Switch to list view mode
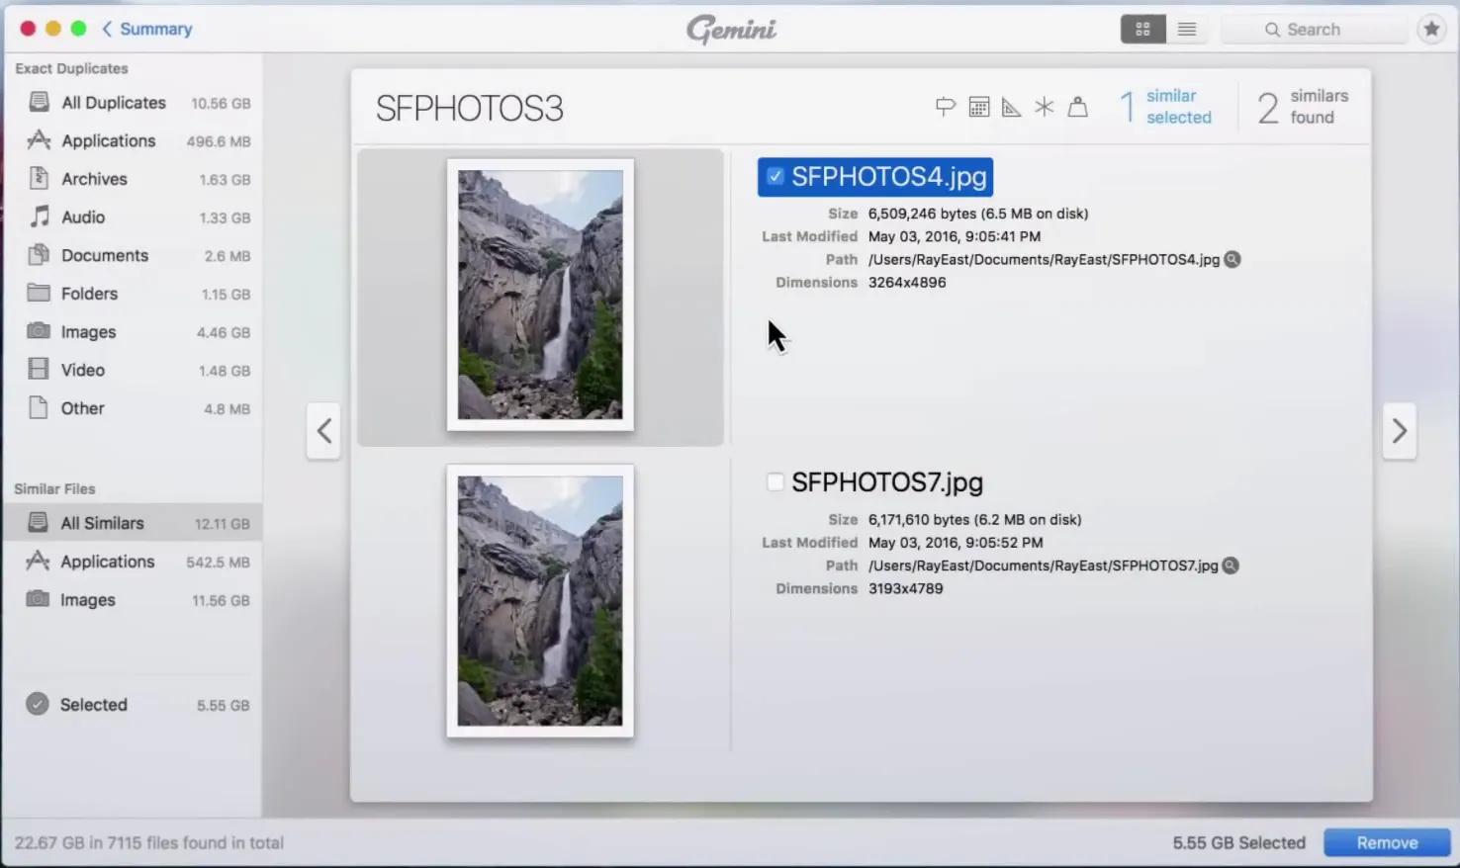1460x868 pixels. (x=1187, y=30)
